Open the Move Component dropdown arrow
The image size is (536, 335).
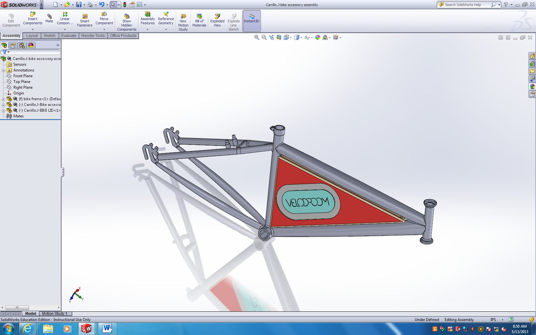click(104, 29)
